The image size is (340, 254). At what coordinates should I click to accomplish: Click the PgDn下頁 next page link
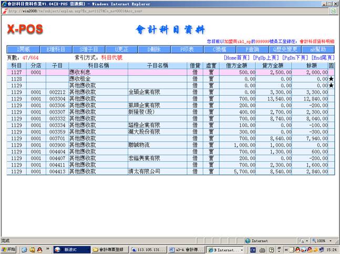295,57
